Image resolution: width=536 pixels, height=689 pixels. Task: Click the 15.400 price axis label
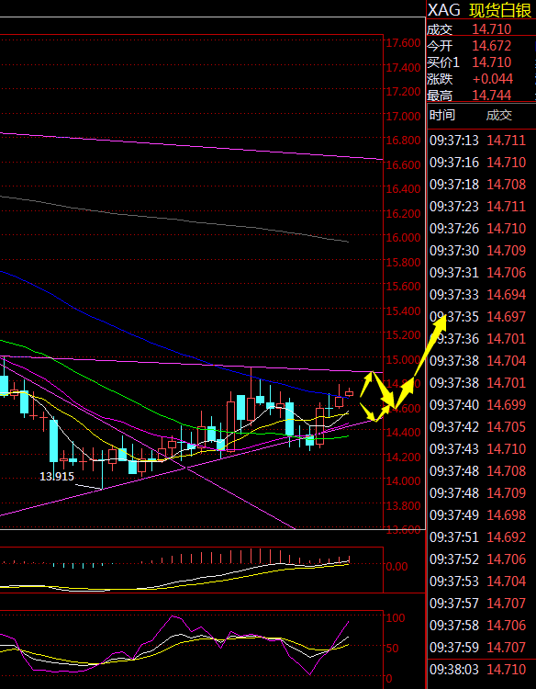click(403, 311)
